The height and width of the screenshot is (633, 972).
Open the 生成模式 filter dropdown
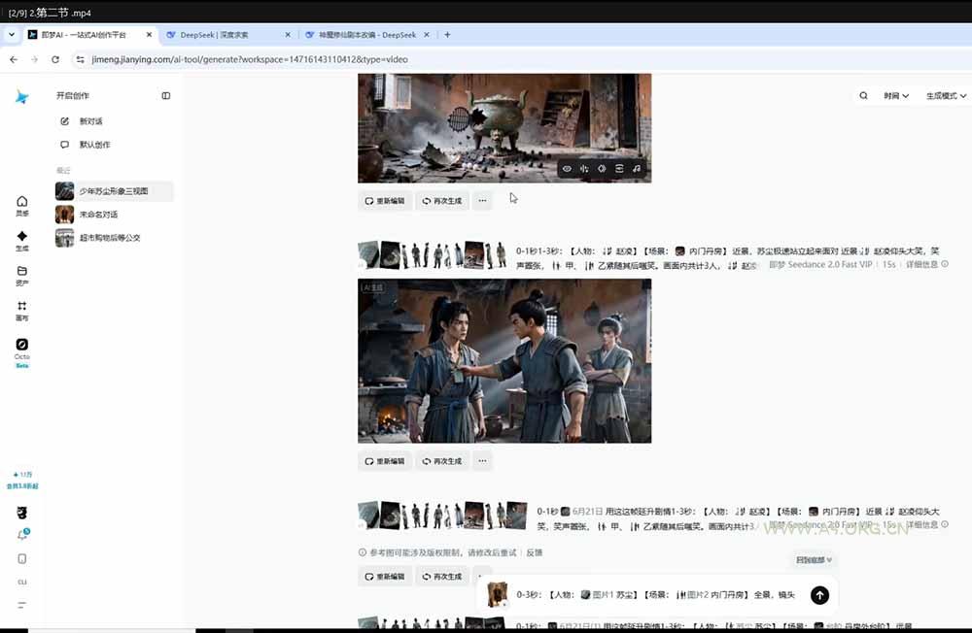(946, 96)
